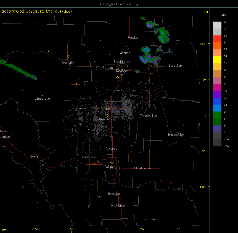
Task: Select the yellow V marker east of Calgary
Action: click(118, 162)
